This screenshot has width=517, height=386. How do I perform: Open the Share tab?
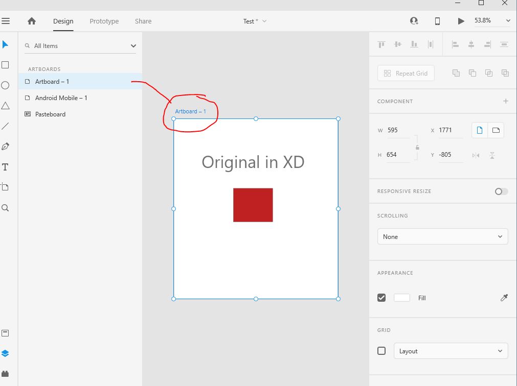pyautogui.click(x=143, y=21)
